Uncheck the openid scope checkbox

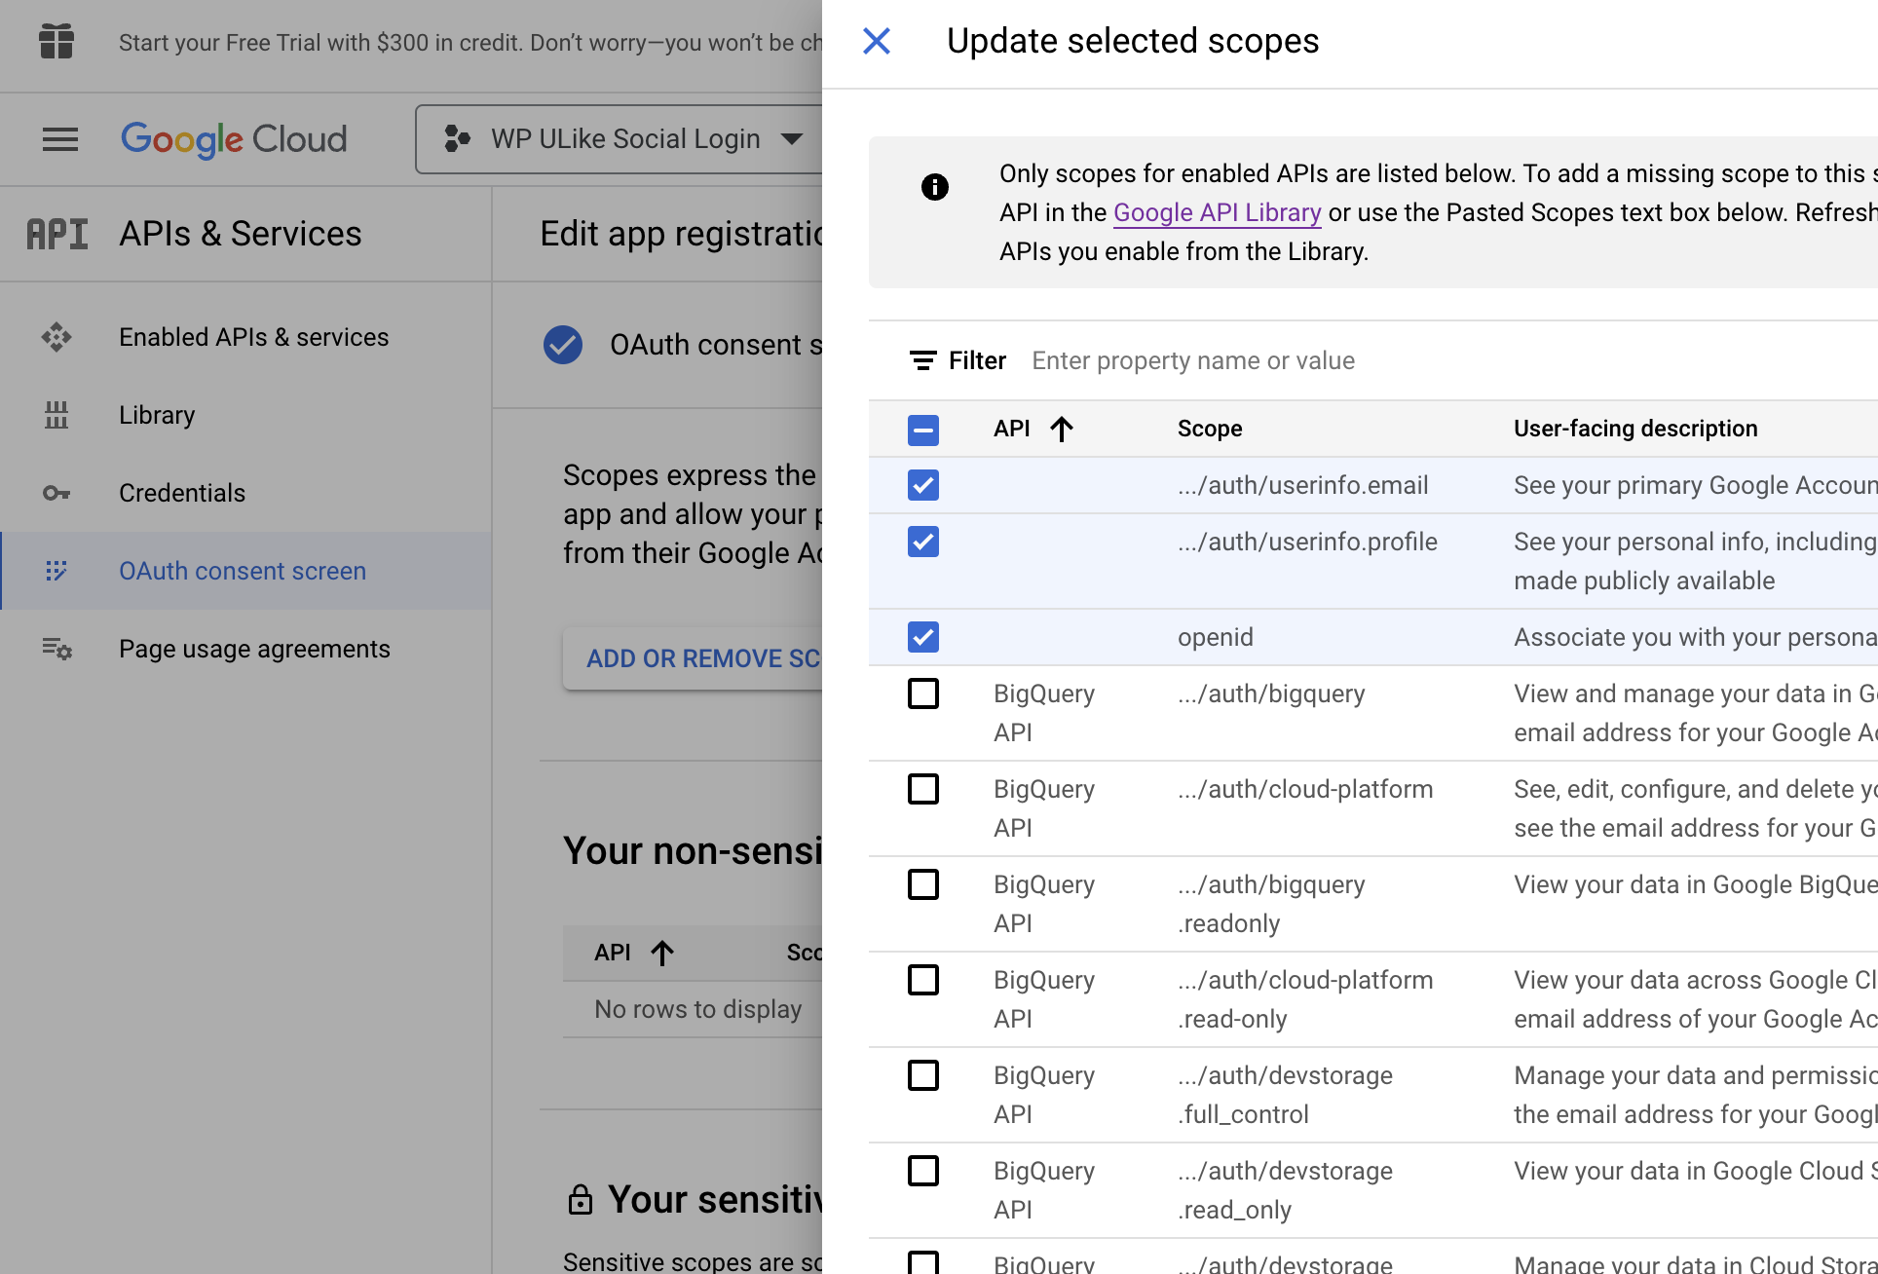coord(922,637)
